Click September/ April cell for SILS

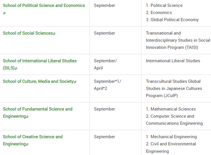pos(105,64)
